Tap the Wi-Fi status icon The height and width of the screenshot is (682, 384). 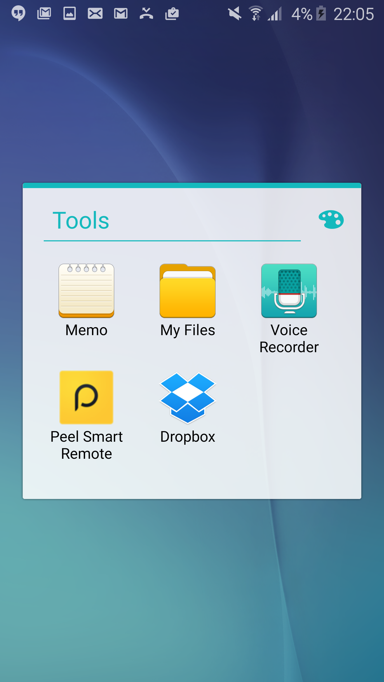pyautogui.click(x=256, y=13)
